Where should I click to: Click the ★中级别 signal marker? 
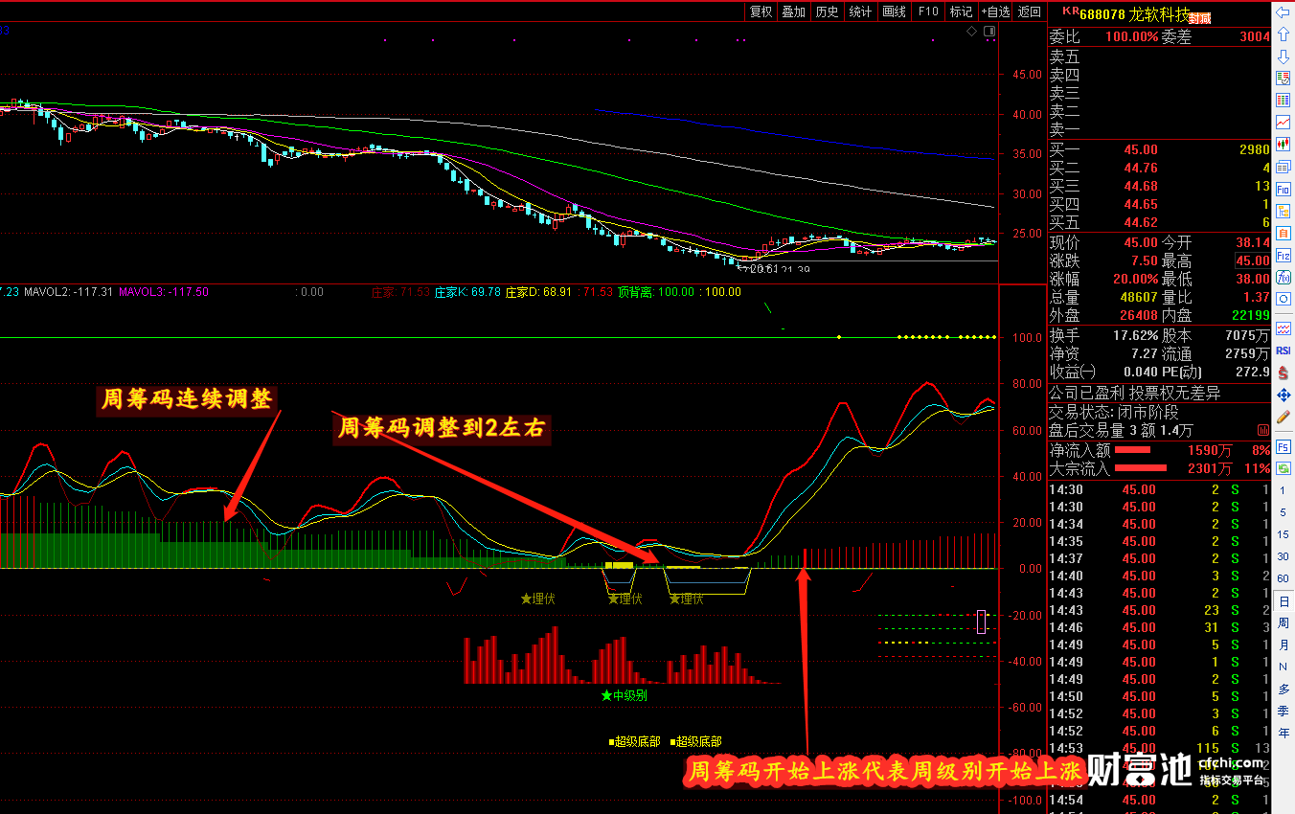624,695
